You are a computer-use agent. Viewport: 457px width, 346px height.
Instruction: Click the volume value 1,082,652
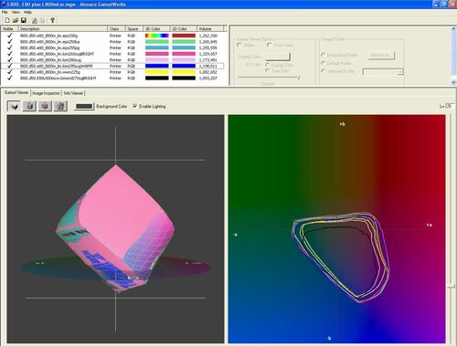pyautogui.click(x=208, y=72)
